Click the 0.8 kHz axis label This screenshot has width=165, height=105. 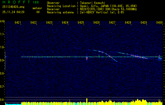point(2,73)
